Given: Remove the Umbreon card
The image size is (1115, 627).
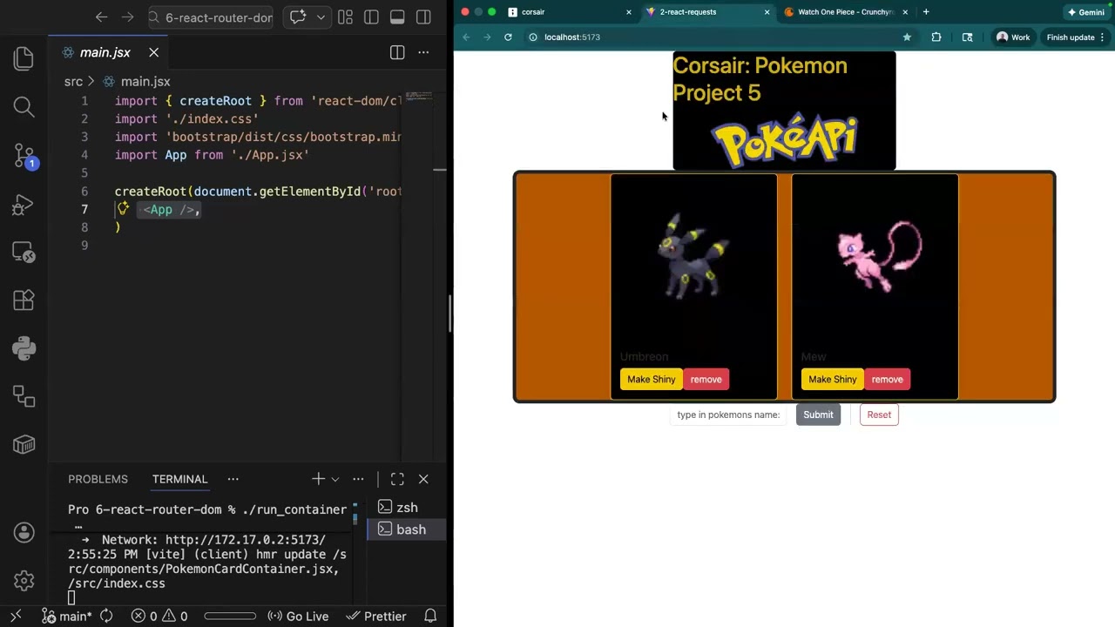Looking at the screenshot, I should click(x=706, y=379).
